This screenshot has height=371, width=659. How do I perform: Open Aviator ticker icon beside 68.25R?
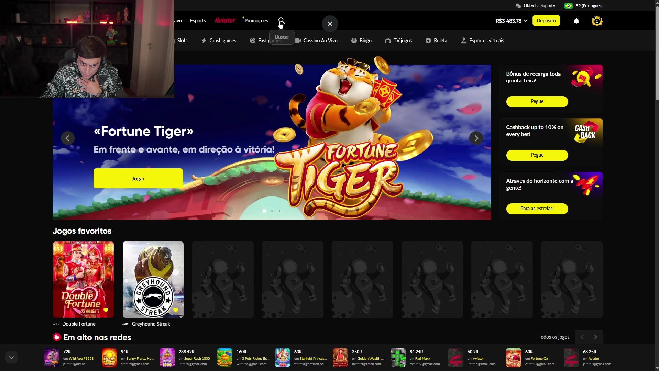tap(571, 358)
